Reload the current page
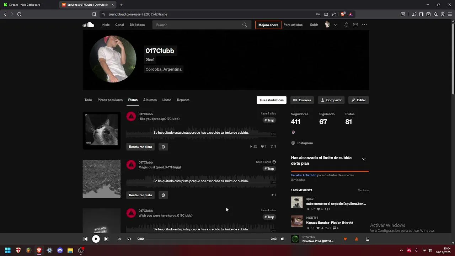The width and height of the screenshot is (455, 256). coord(19,14)
